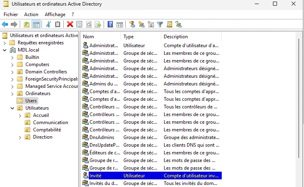Open the Fichier menu

coord(10,15)
